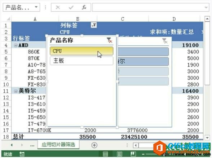
Task: Click cell with 870K
Action: (x=34, y=58)
